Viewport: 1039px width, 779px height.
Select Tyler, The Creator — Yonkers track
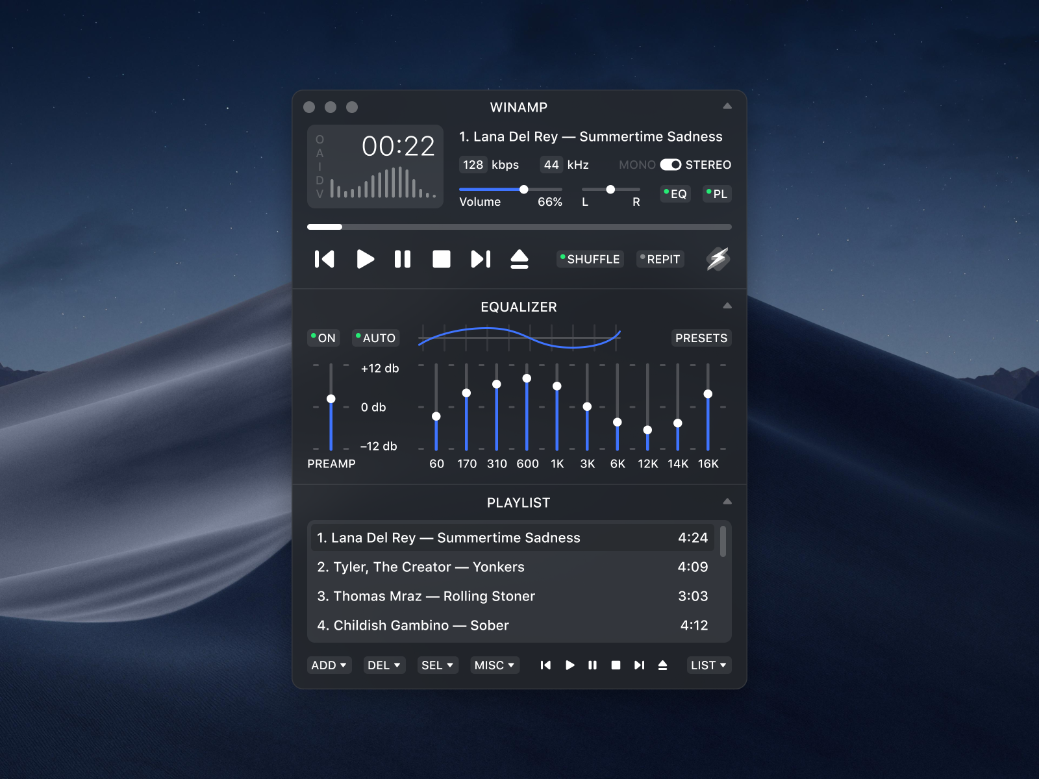512,567
